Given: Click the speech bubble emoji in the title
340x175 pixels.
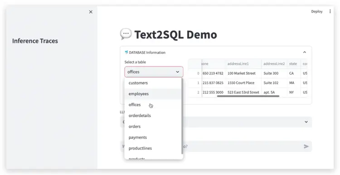Looking at the screenshot, I should point(126,34).
